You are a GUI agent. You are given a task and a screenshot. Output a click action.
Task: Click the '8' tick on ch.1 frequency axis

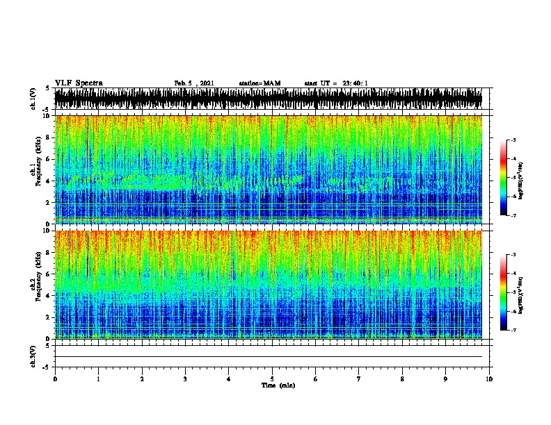point(48,137)
